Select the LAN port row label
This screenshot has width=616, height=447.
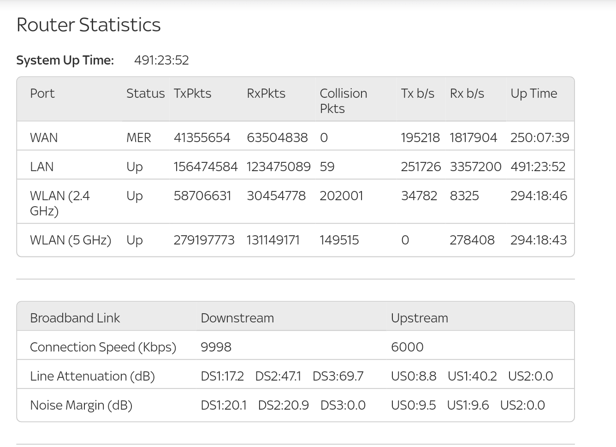coord(41,167)
